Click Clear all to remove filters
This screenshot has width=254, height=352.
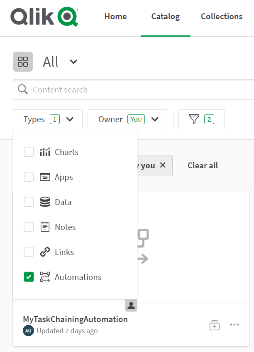(x=203, y=165)
